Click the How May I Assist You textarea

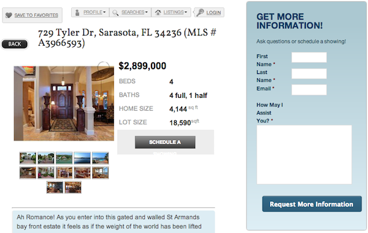(x=304, y=155)
